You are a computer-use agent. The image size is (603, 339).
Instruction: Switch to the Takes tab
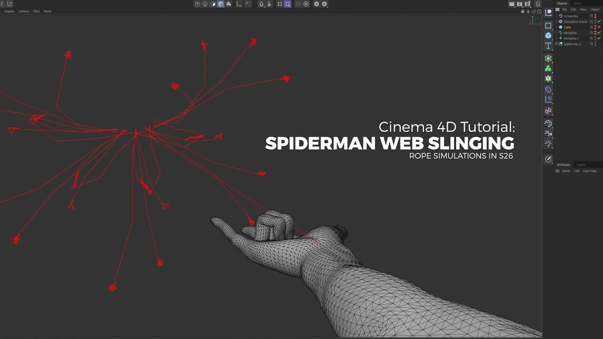coord(578,3)
